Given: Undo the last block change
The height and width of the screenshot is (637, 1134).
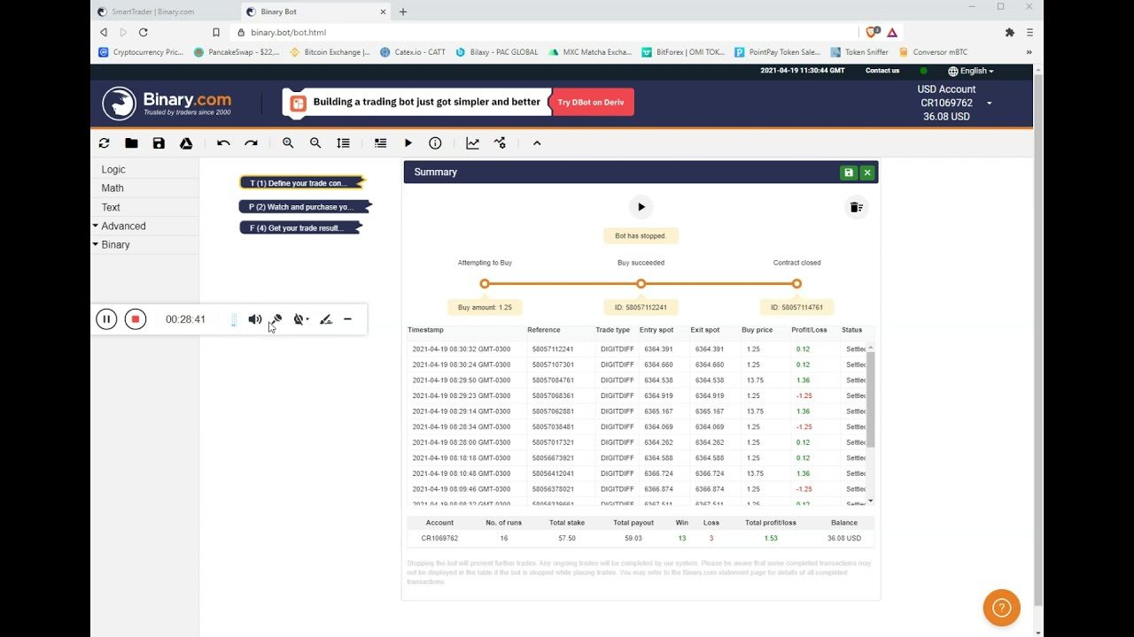Looking at the screenshot, I should tap(223, 143).
